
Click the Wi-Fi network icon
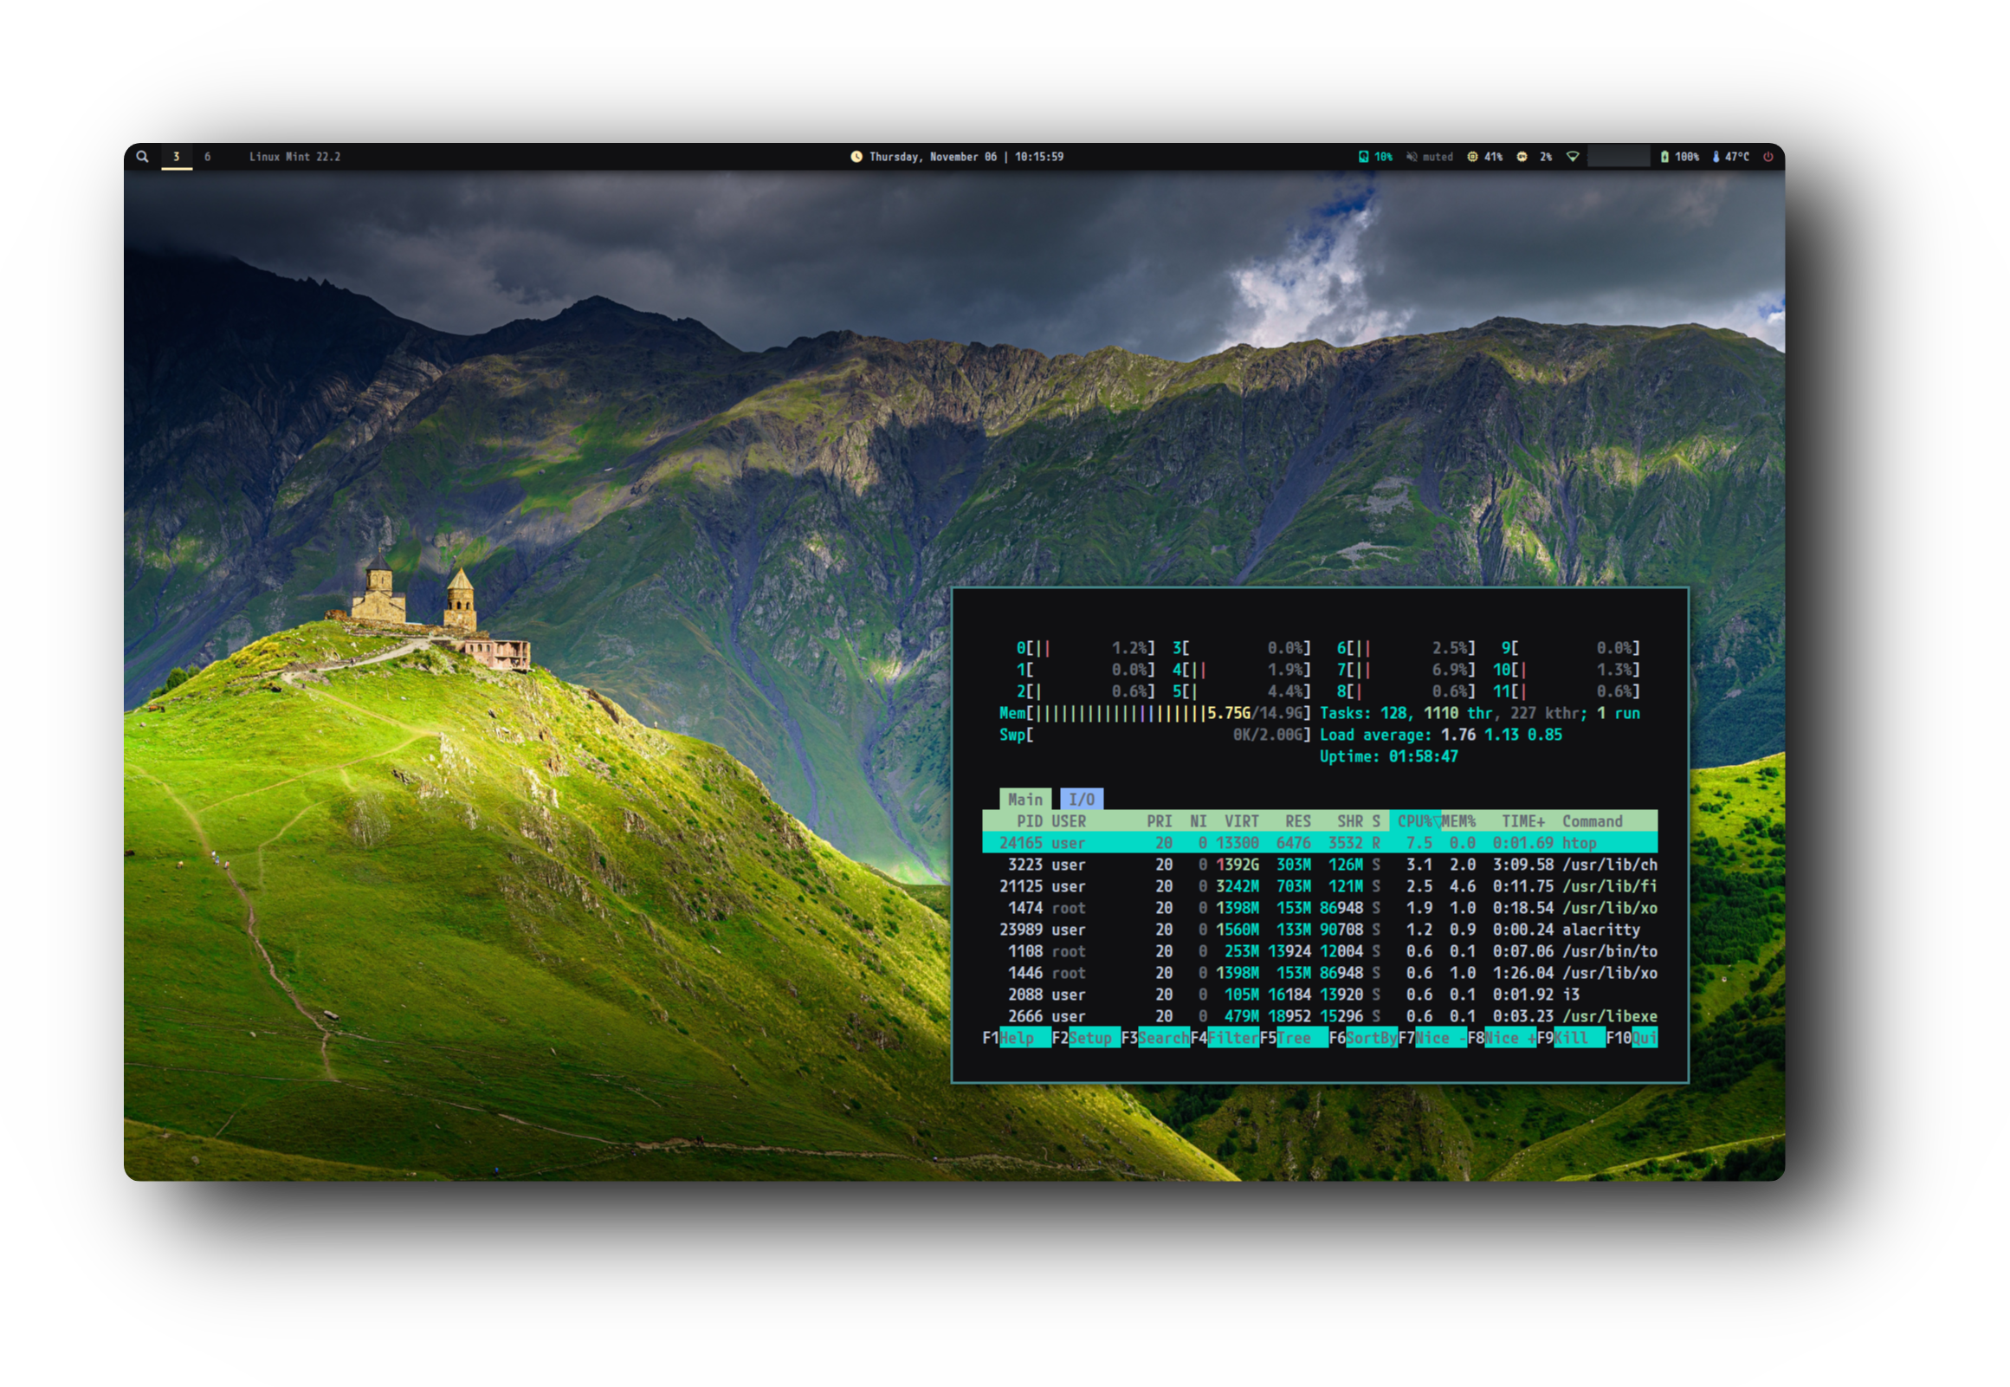point(1572,158)
